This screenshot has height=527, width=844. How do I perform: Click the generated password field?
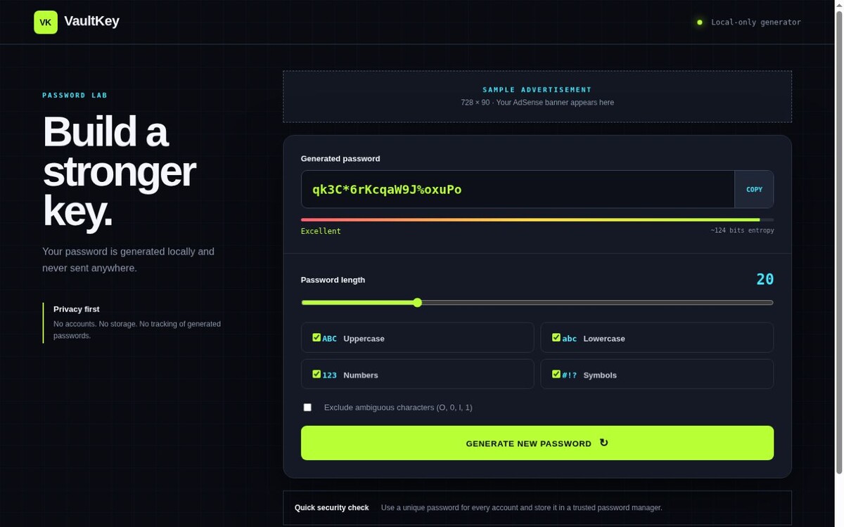[x=518, y=189]
